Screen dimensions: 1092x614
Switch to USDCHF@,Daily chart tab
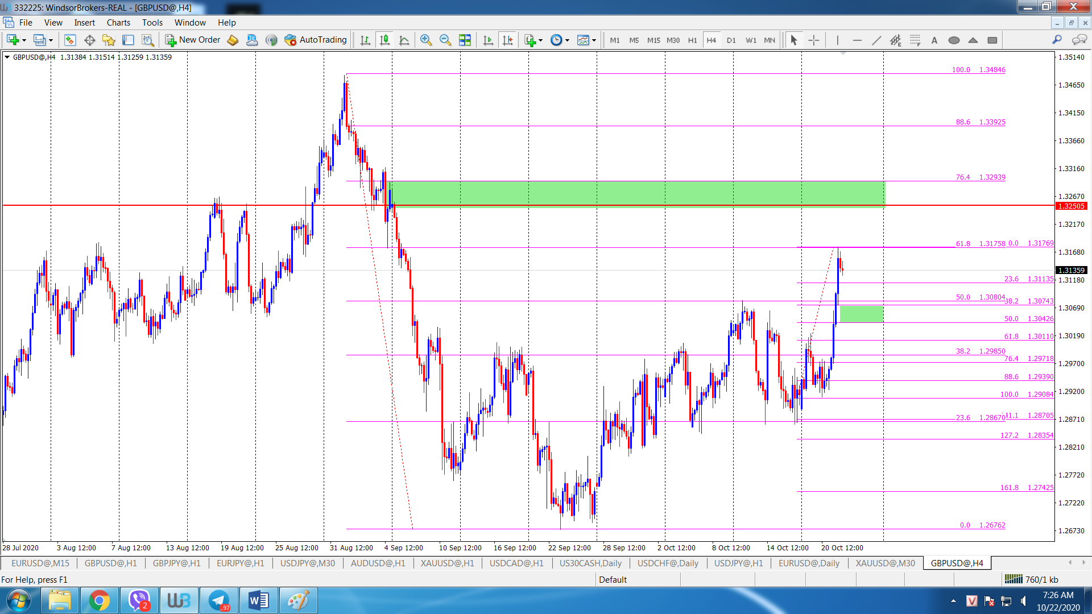click(668, 563)
